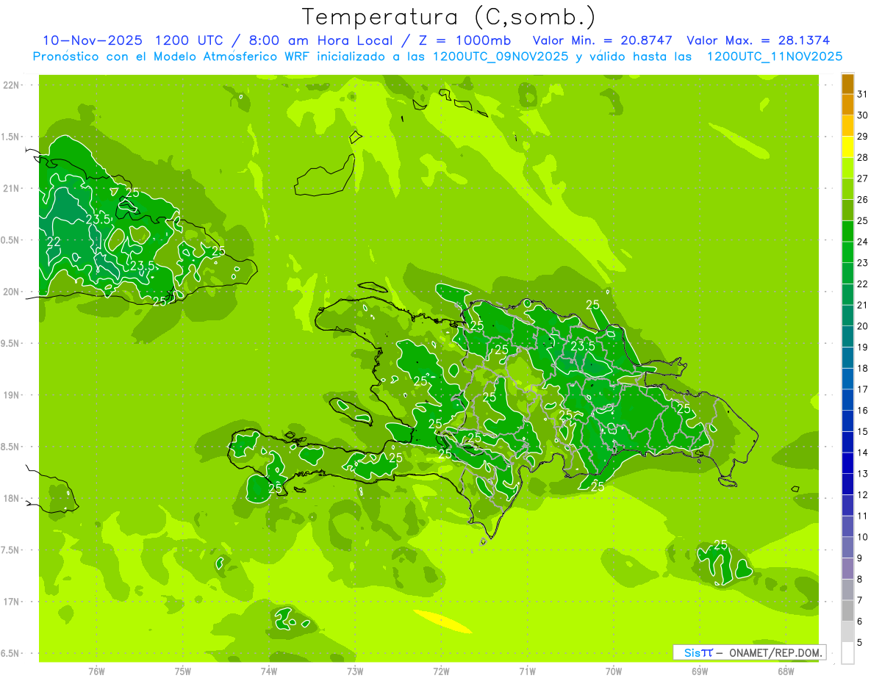Click the ONAMET/REP.DOM. credit label
Image resolution: width=882 pixels, height=681 pixels.
click(775, 652)
